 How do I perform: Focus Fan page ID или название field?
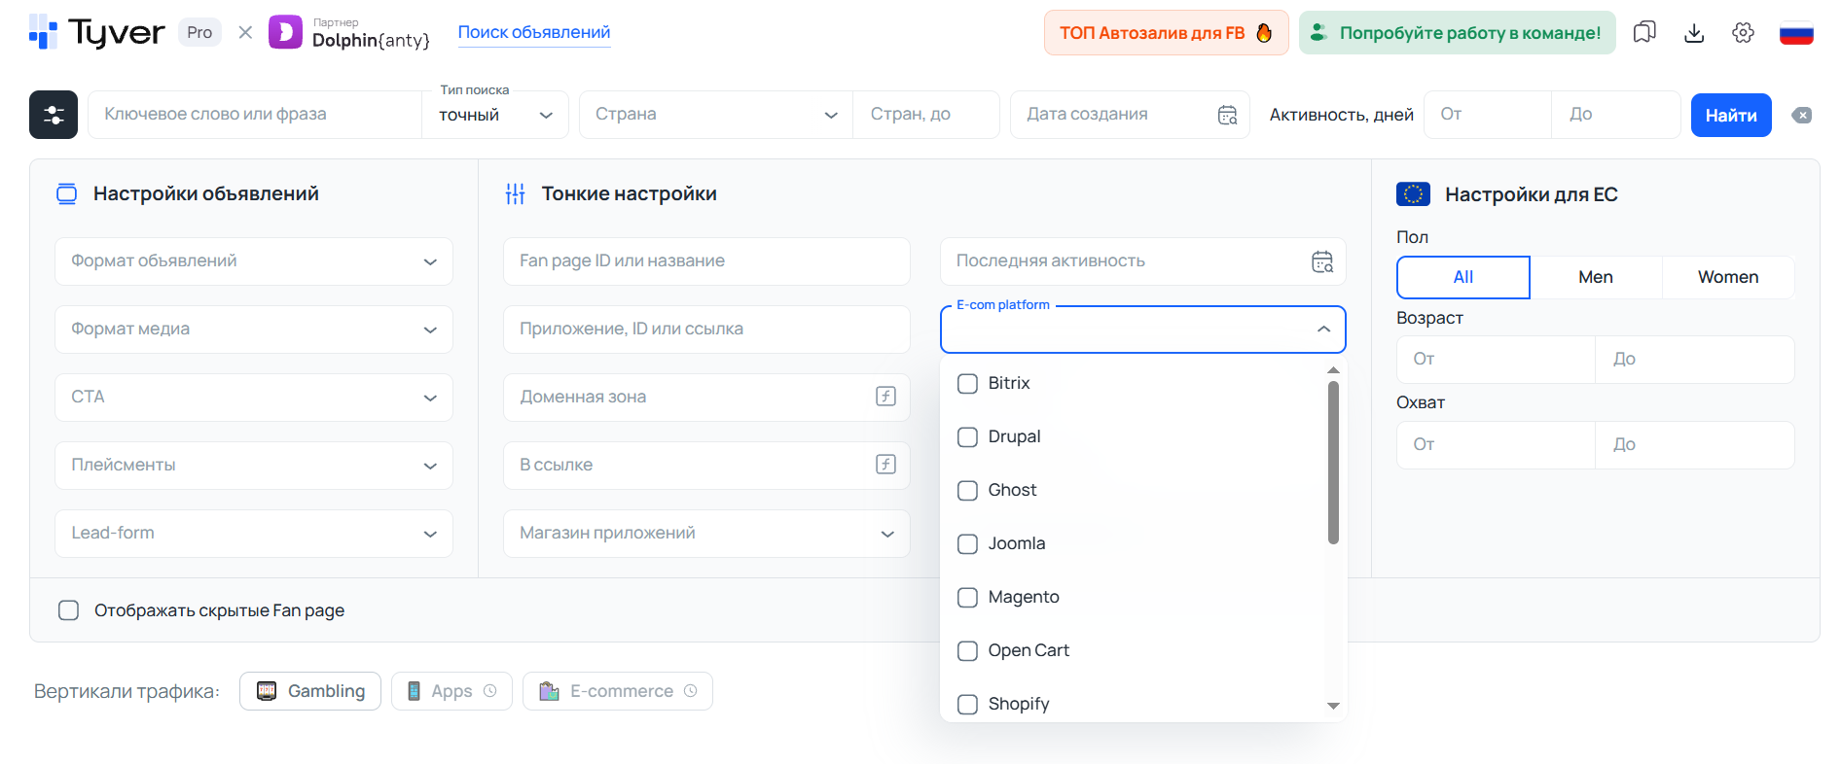tap(706, 261)
